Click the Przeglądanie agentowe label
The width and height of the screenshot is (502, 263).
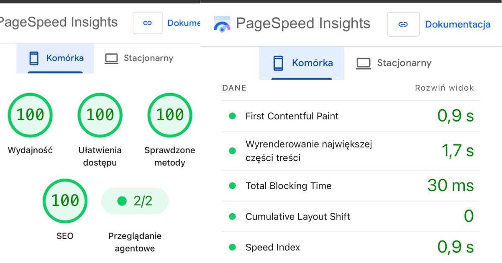pos(135,242)
